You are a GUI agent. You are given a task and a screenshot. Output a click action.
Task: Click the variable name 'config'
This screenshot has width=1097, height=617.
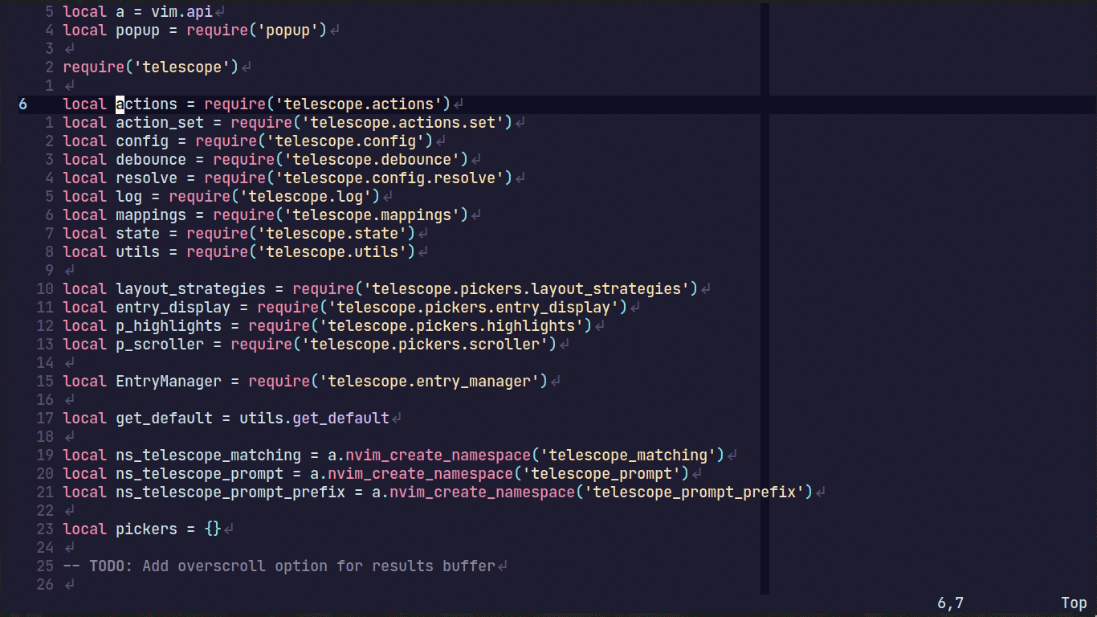pyautogui.click(x=142, y=141)
